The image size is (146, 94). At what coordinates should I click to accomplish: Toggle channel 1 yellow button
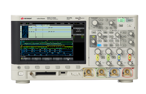pos(97,57)
